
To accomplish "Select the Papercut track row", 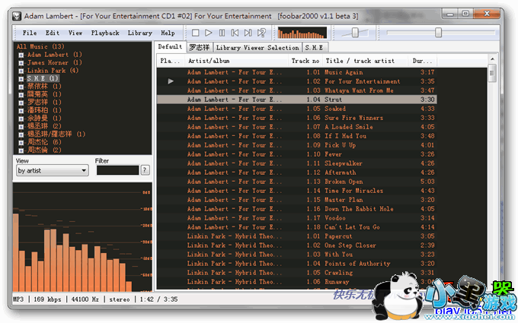I will (296, 236).
